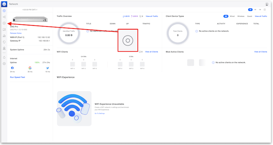
Task: Click the System Uptime value 29m 3s
Action: [x=47, y=50]
